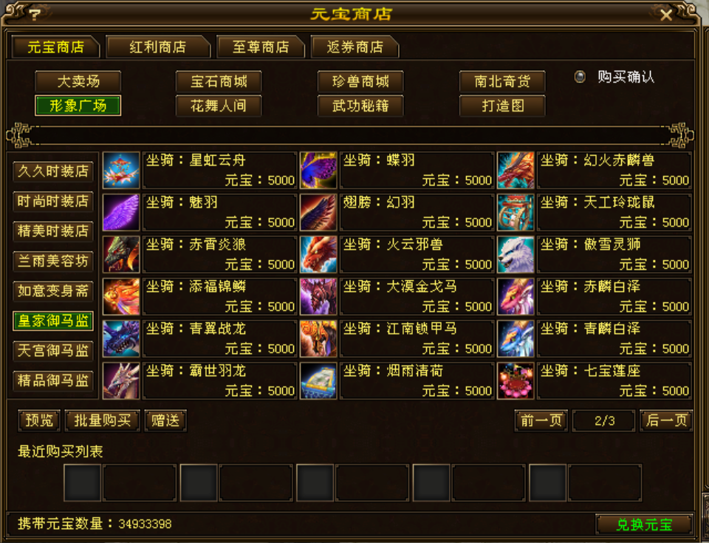Open the help question mark icon
This screenshot has width=709, height=543.
click(35, 15)
